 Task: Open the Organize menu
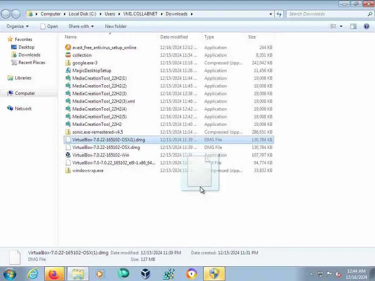point(18,26)
